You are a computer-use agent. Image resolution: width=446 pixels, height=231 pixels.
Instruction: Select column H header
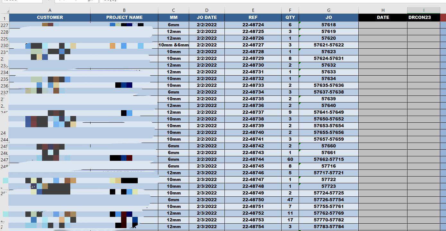383,10
